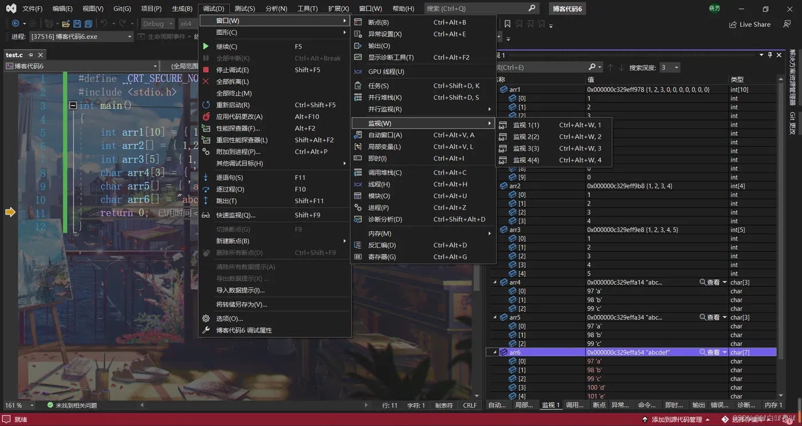This screenshot has height=426, width=802.
Task: Open the Breakpoints (断点) window
Action: [378, 22]
